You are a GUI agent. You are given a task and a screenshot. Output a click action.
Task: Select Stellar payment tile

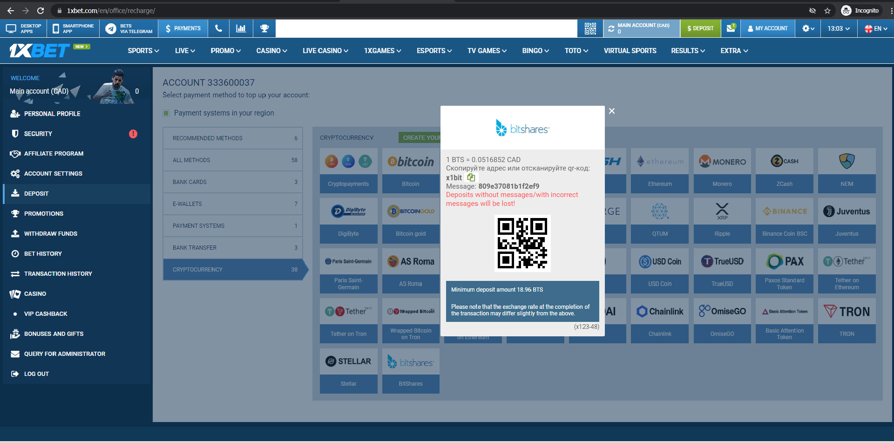tap(348, 371)
